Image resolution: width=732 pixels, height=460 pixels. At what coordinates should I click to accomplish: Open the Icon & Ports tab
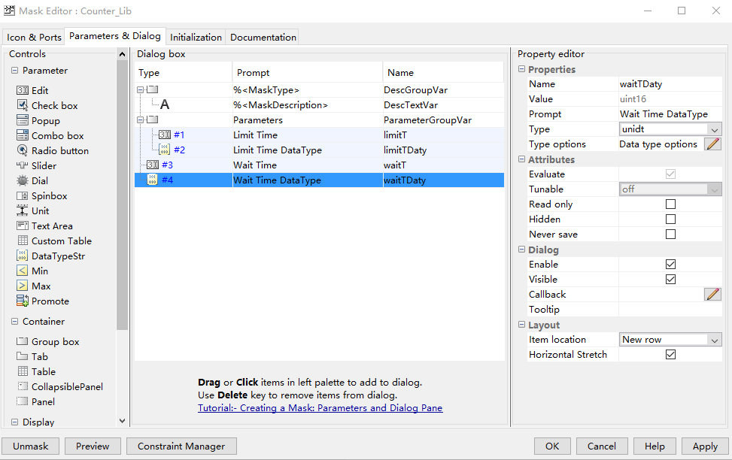pos(34,36)
